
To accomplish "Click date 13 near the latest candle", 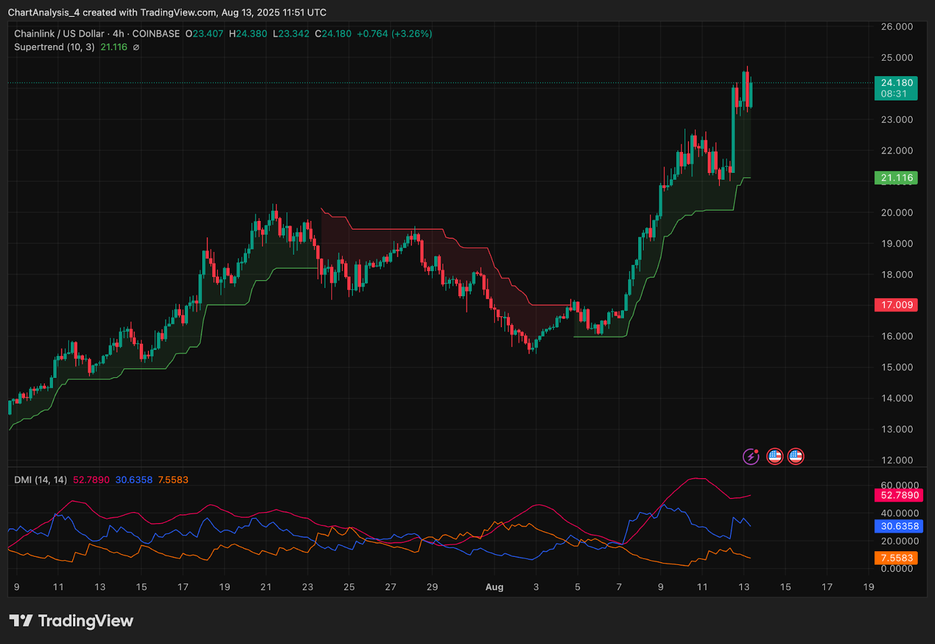I will [x=743, y=587].
